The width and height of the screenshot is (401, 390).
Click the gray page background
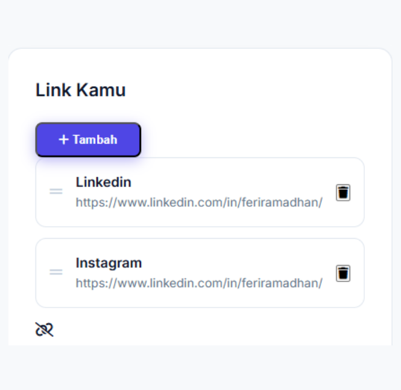(x=199, y=24)
